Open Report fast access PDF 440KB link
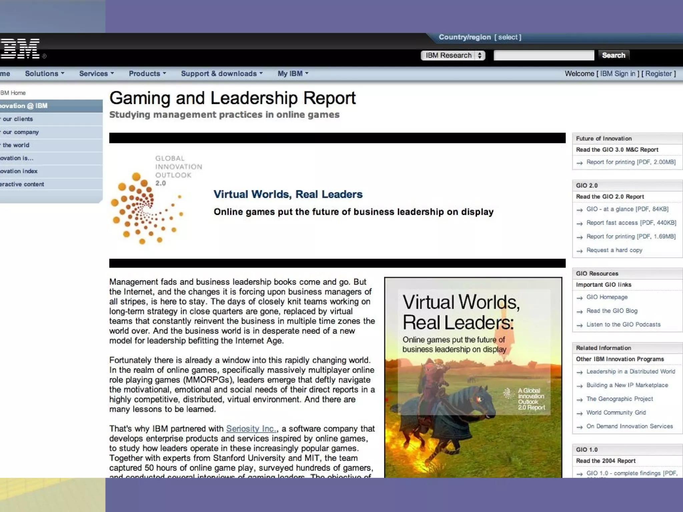 click(631, 223)
